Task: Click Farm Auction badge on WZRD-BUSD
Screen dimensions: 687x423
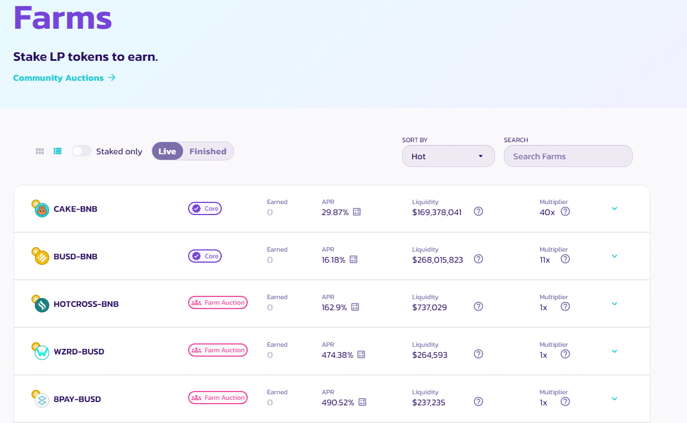Action: click(218, 350)
